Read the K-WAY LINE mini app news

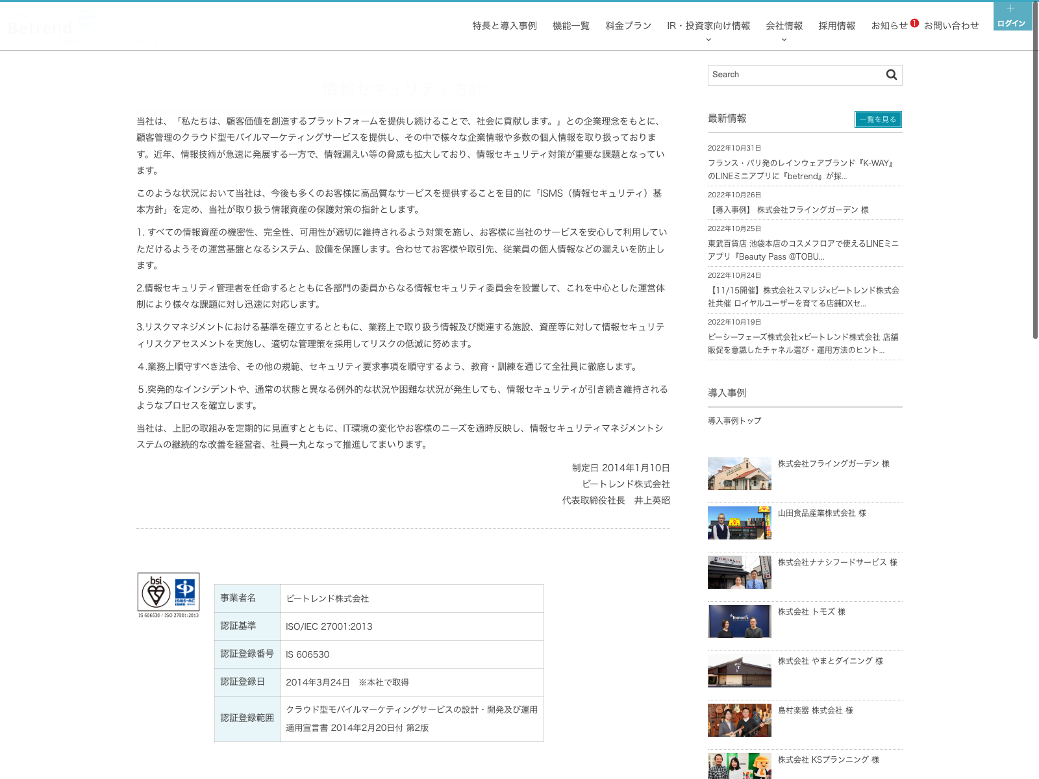pyautogui.click(x=802, y=169)
